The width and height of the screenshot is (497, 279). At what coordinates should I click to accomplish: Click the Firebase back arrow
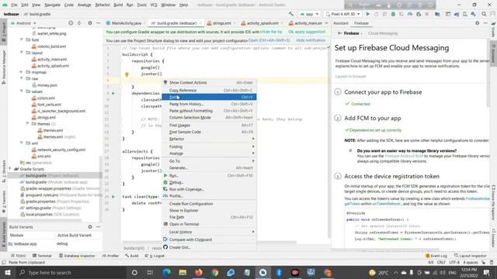coord(340,33)
